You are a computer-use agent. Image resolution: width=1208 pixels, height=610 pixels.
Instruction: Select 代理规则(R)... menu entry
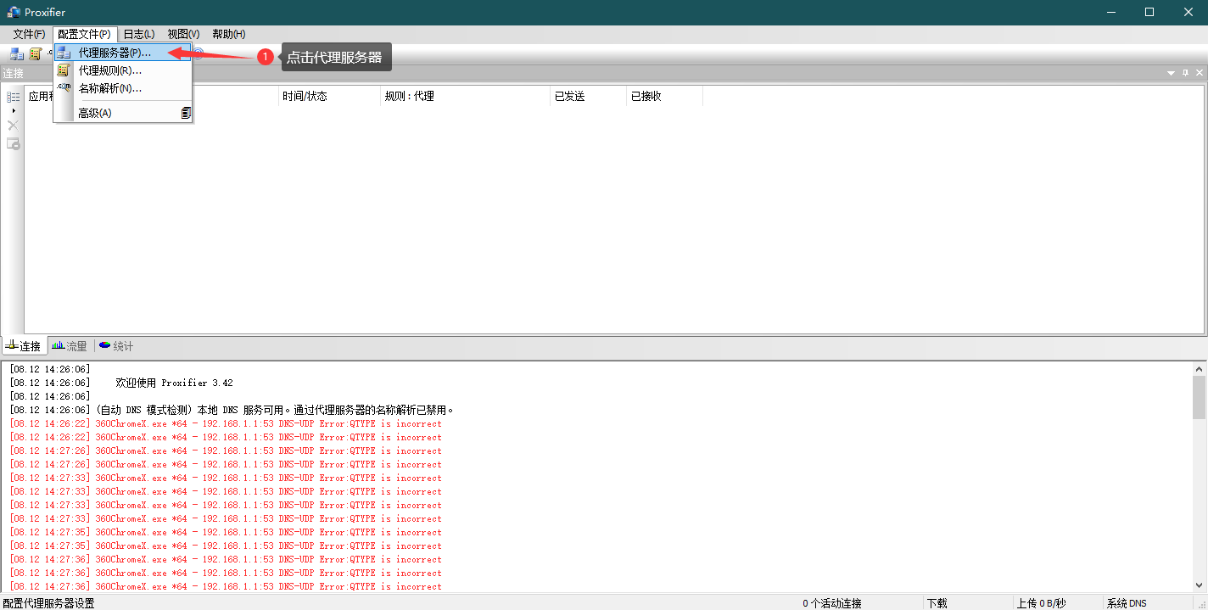coord(123,70)
